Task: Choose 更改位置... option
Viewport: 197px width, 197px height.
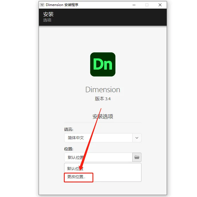Action: 103,177
